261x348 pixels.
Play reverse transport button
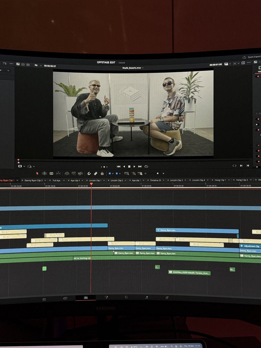124,166
